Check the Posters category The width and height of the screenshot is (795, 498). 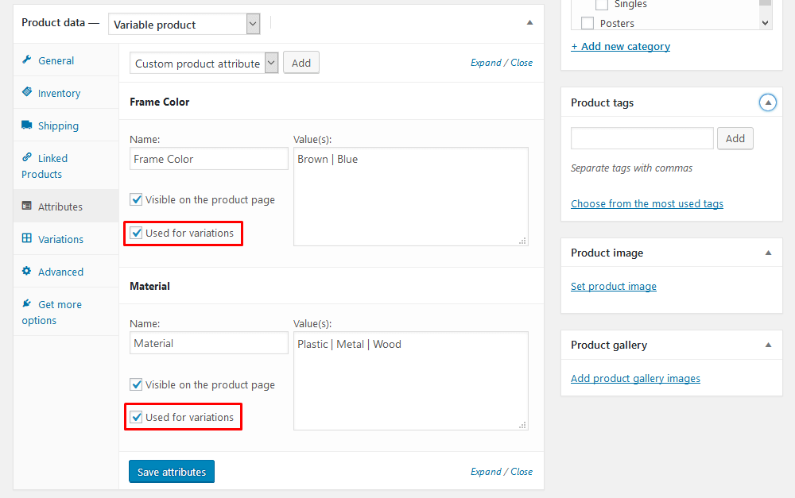(588, 23)
